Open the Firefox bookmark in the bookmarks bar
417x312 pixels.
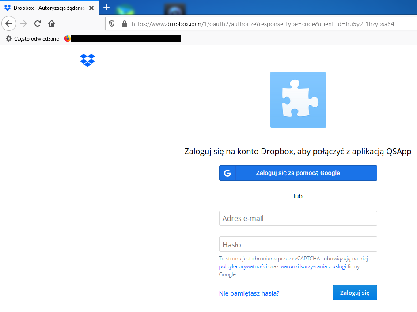click(x=67, y=38)
